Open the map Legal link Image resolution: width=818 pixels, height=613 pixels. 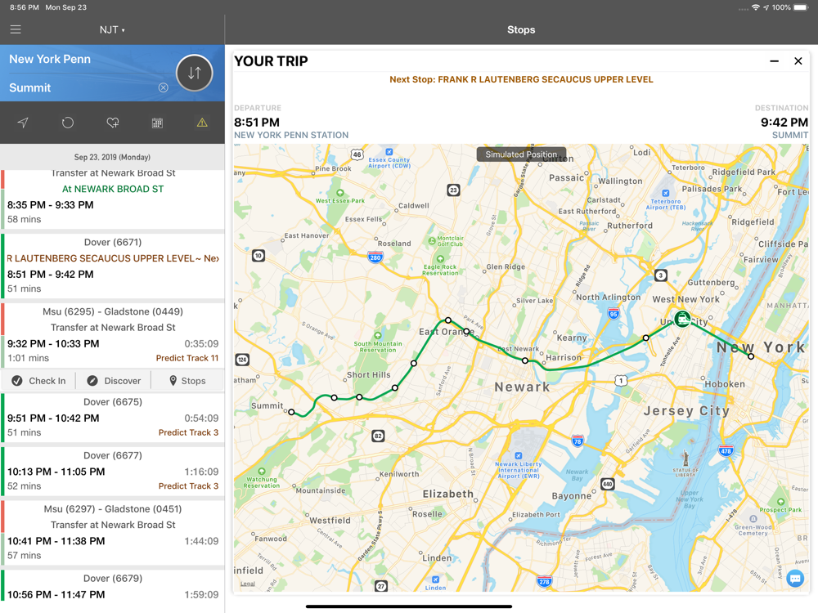tap(247, 584)
